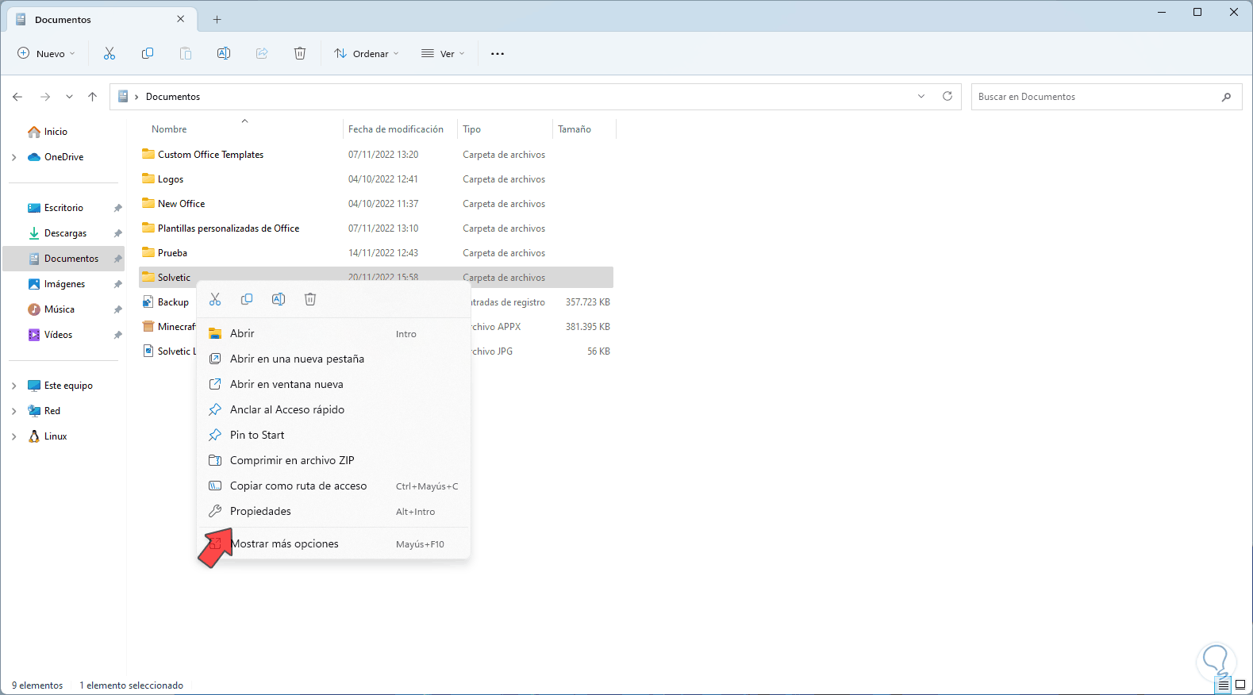Click the Rename icon in the toolbar
Image resolution: width=1253 pixels, height=695 pixels.
click(x=224, y=53)
